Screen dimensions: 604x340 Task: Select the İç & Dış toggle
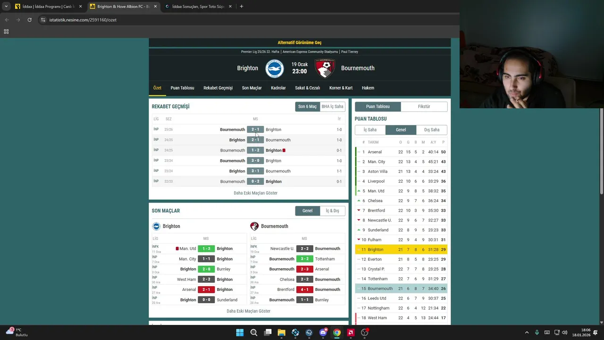(332, 211)
